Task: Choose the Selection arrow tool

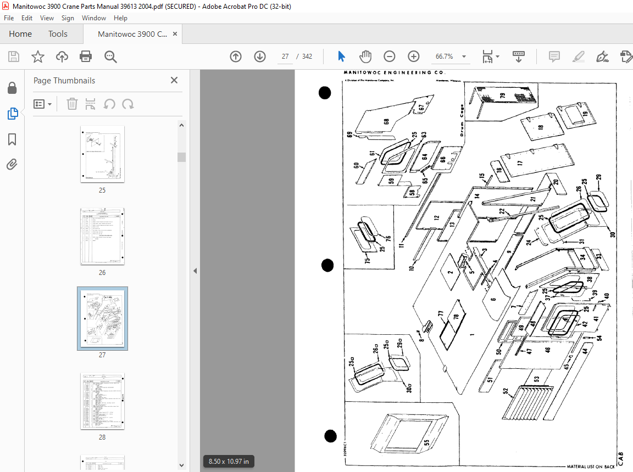Action: 342,57
